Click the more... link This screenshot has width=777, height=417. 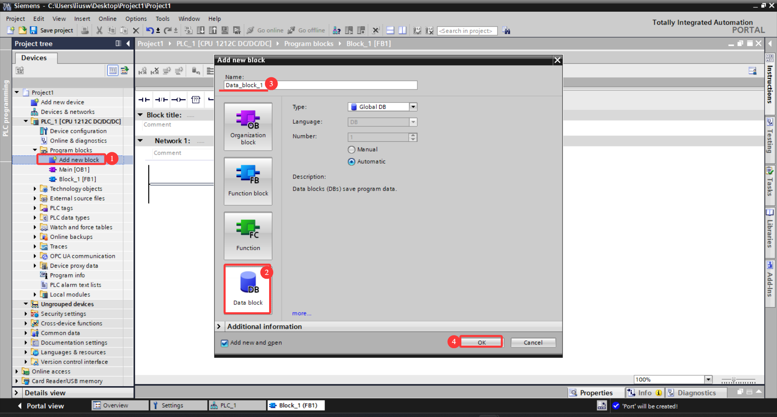(301, 313)
